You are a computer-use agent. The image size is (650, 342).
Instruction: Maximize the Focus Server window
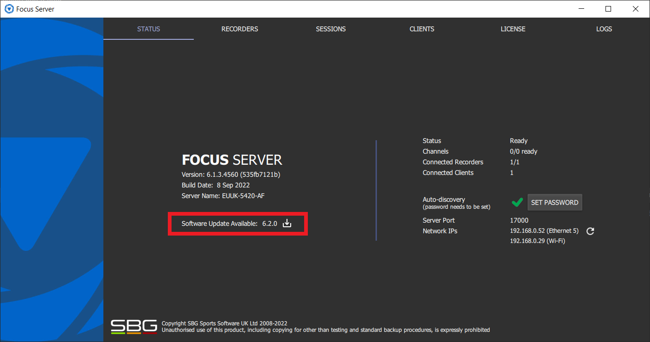point(608,9)
